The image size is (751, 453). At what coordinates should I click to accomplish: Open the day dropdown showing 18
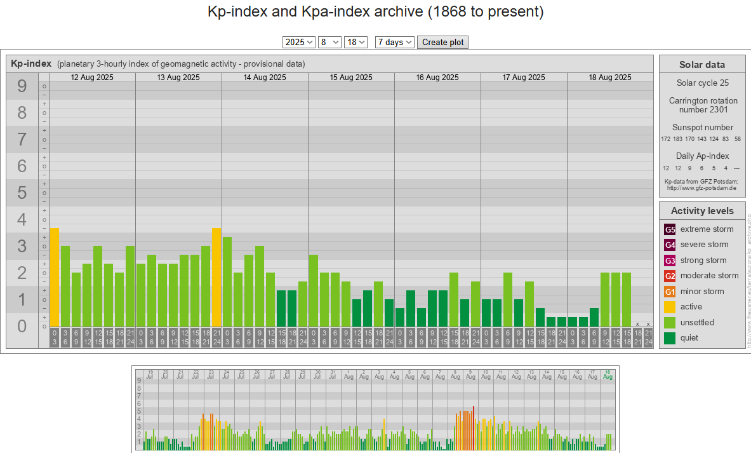pyautogui.click(x=356, y=42)
